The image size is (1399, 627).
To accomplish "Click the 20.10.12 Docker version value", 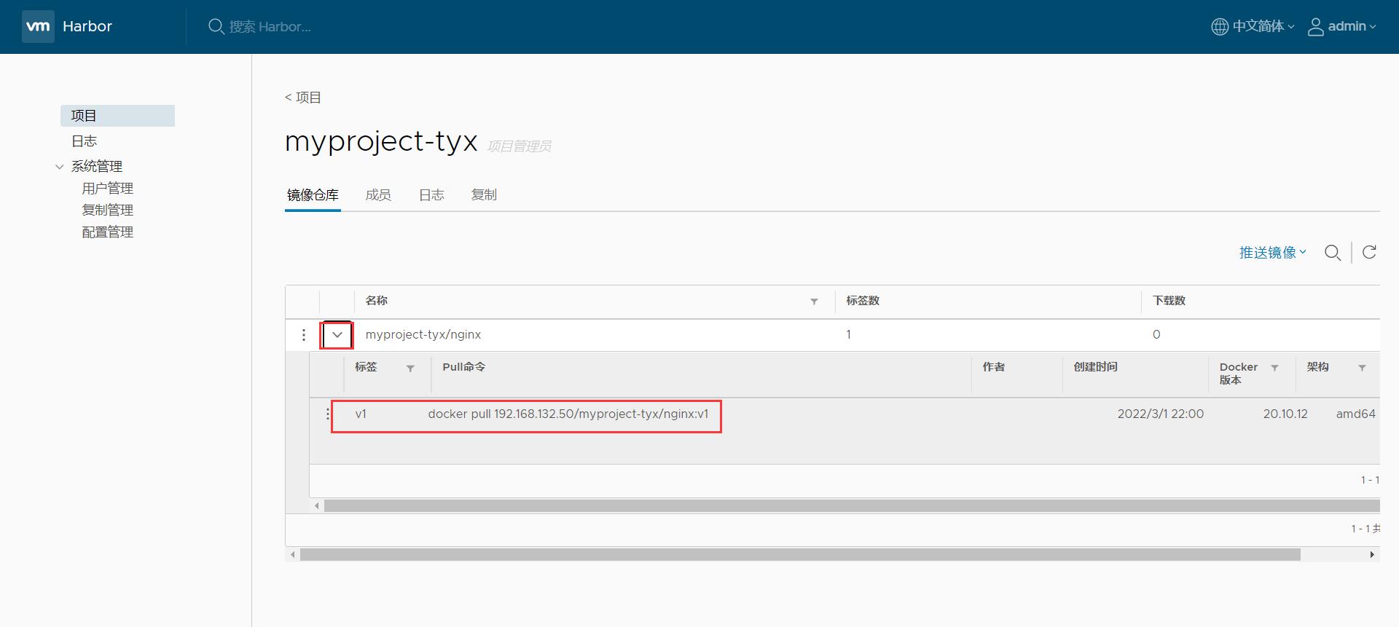I will tap(1285, 414).
